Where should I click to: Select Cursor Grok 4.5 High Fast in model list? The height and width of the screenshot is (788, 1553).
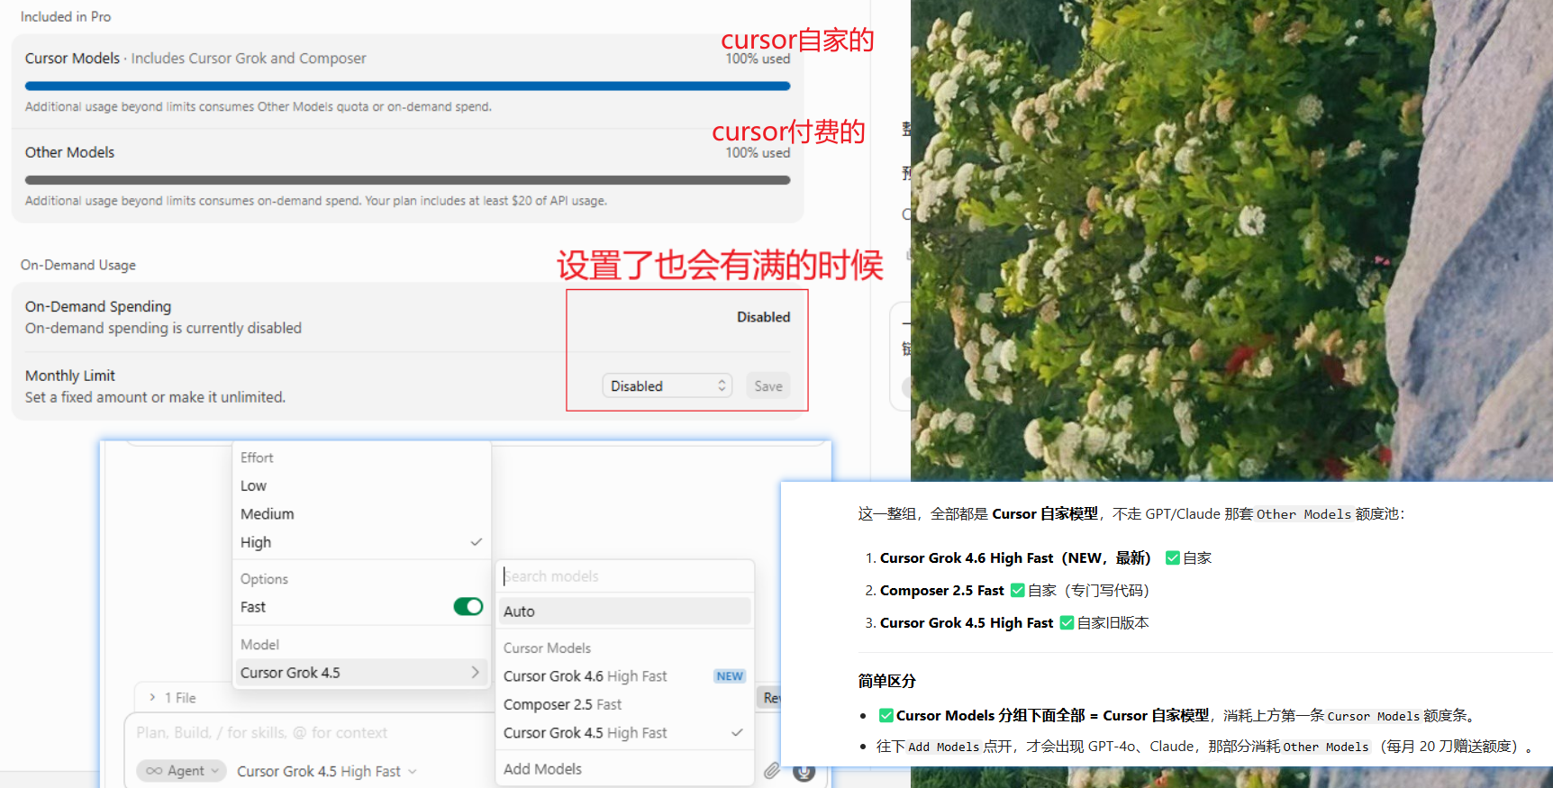coord(625,733)
